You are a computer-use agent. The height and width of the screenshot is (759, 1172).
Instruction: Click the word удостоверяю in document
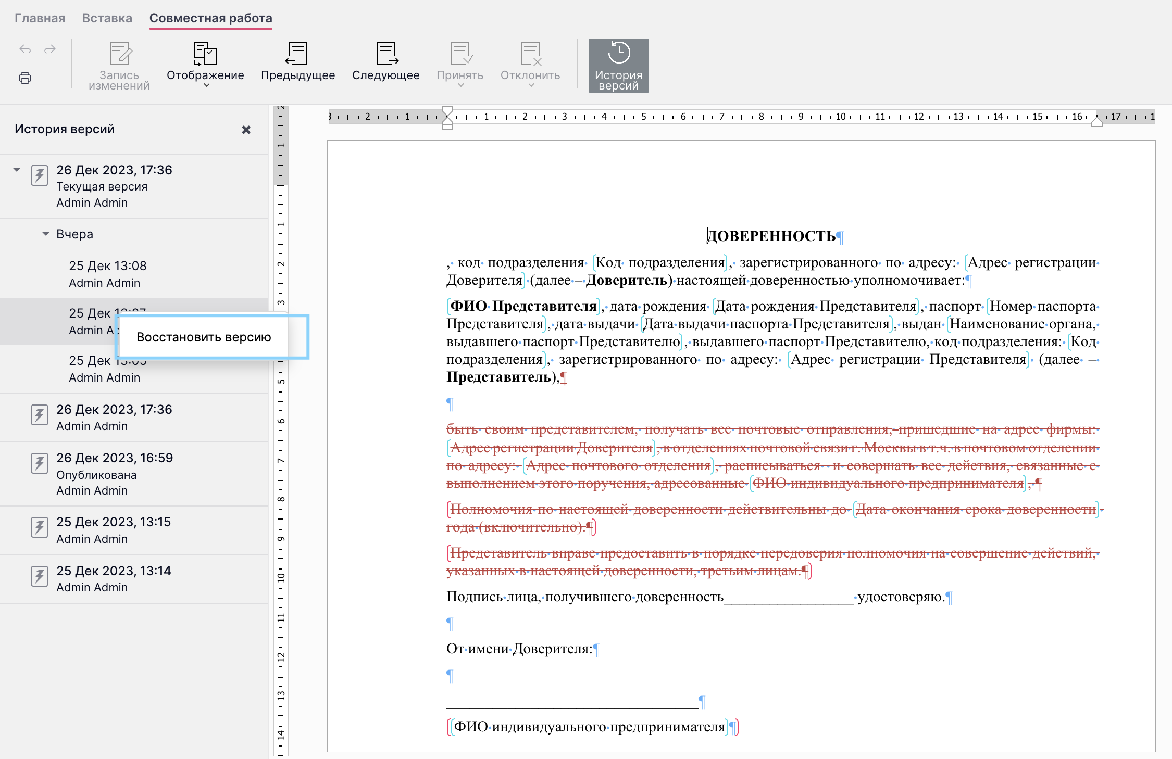pyautogui.click(x=901, y=597)
